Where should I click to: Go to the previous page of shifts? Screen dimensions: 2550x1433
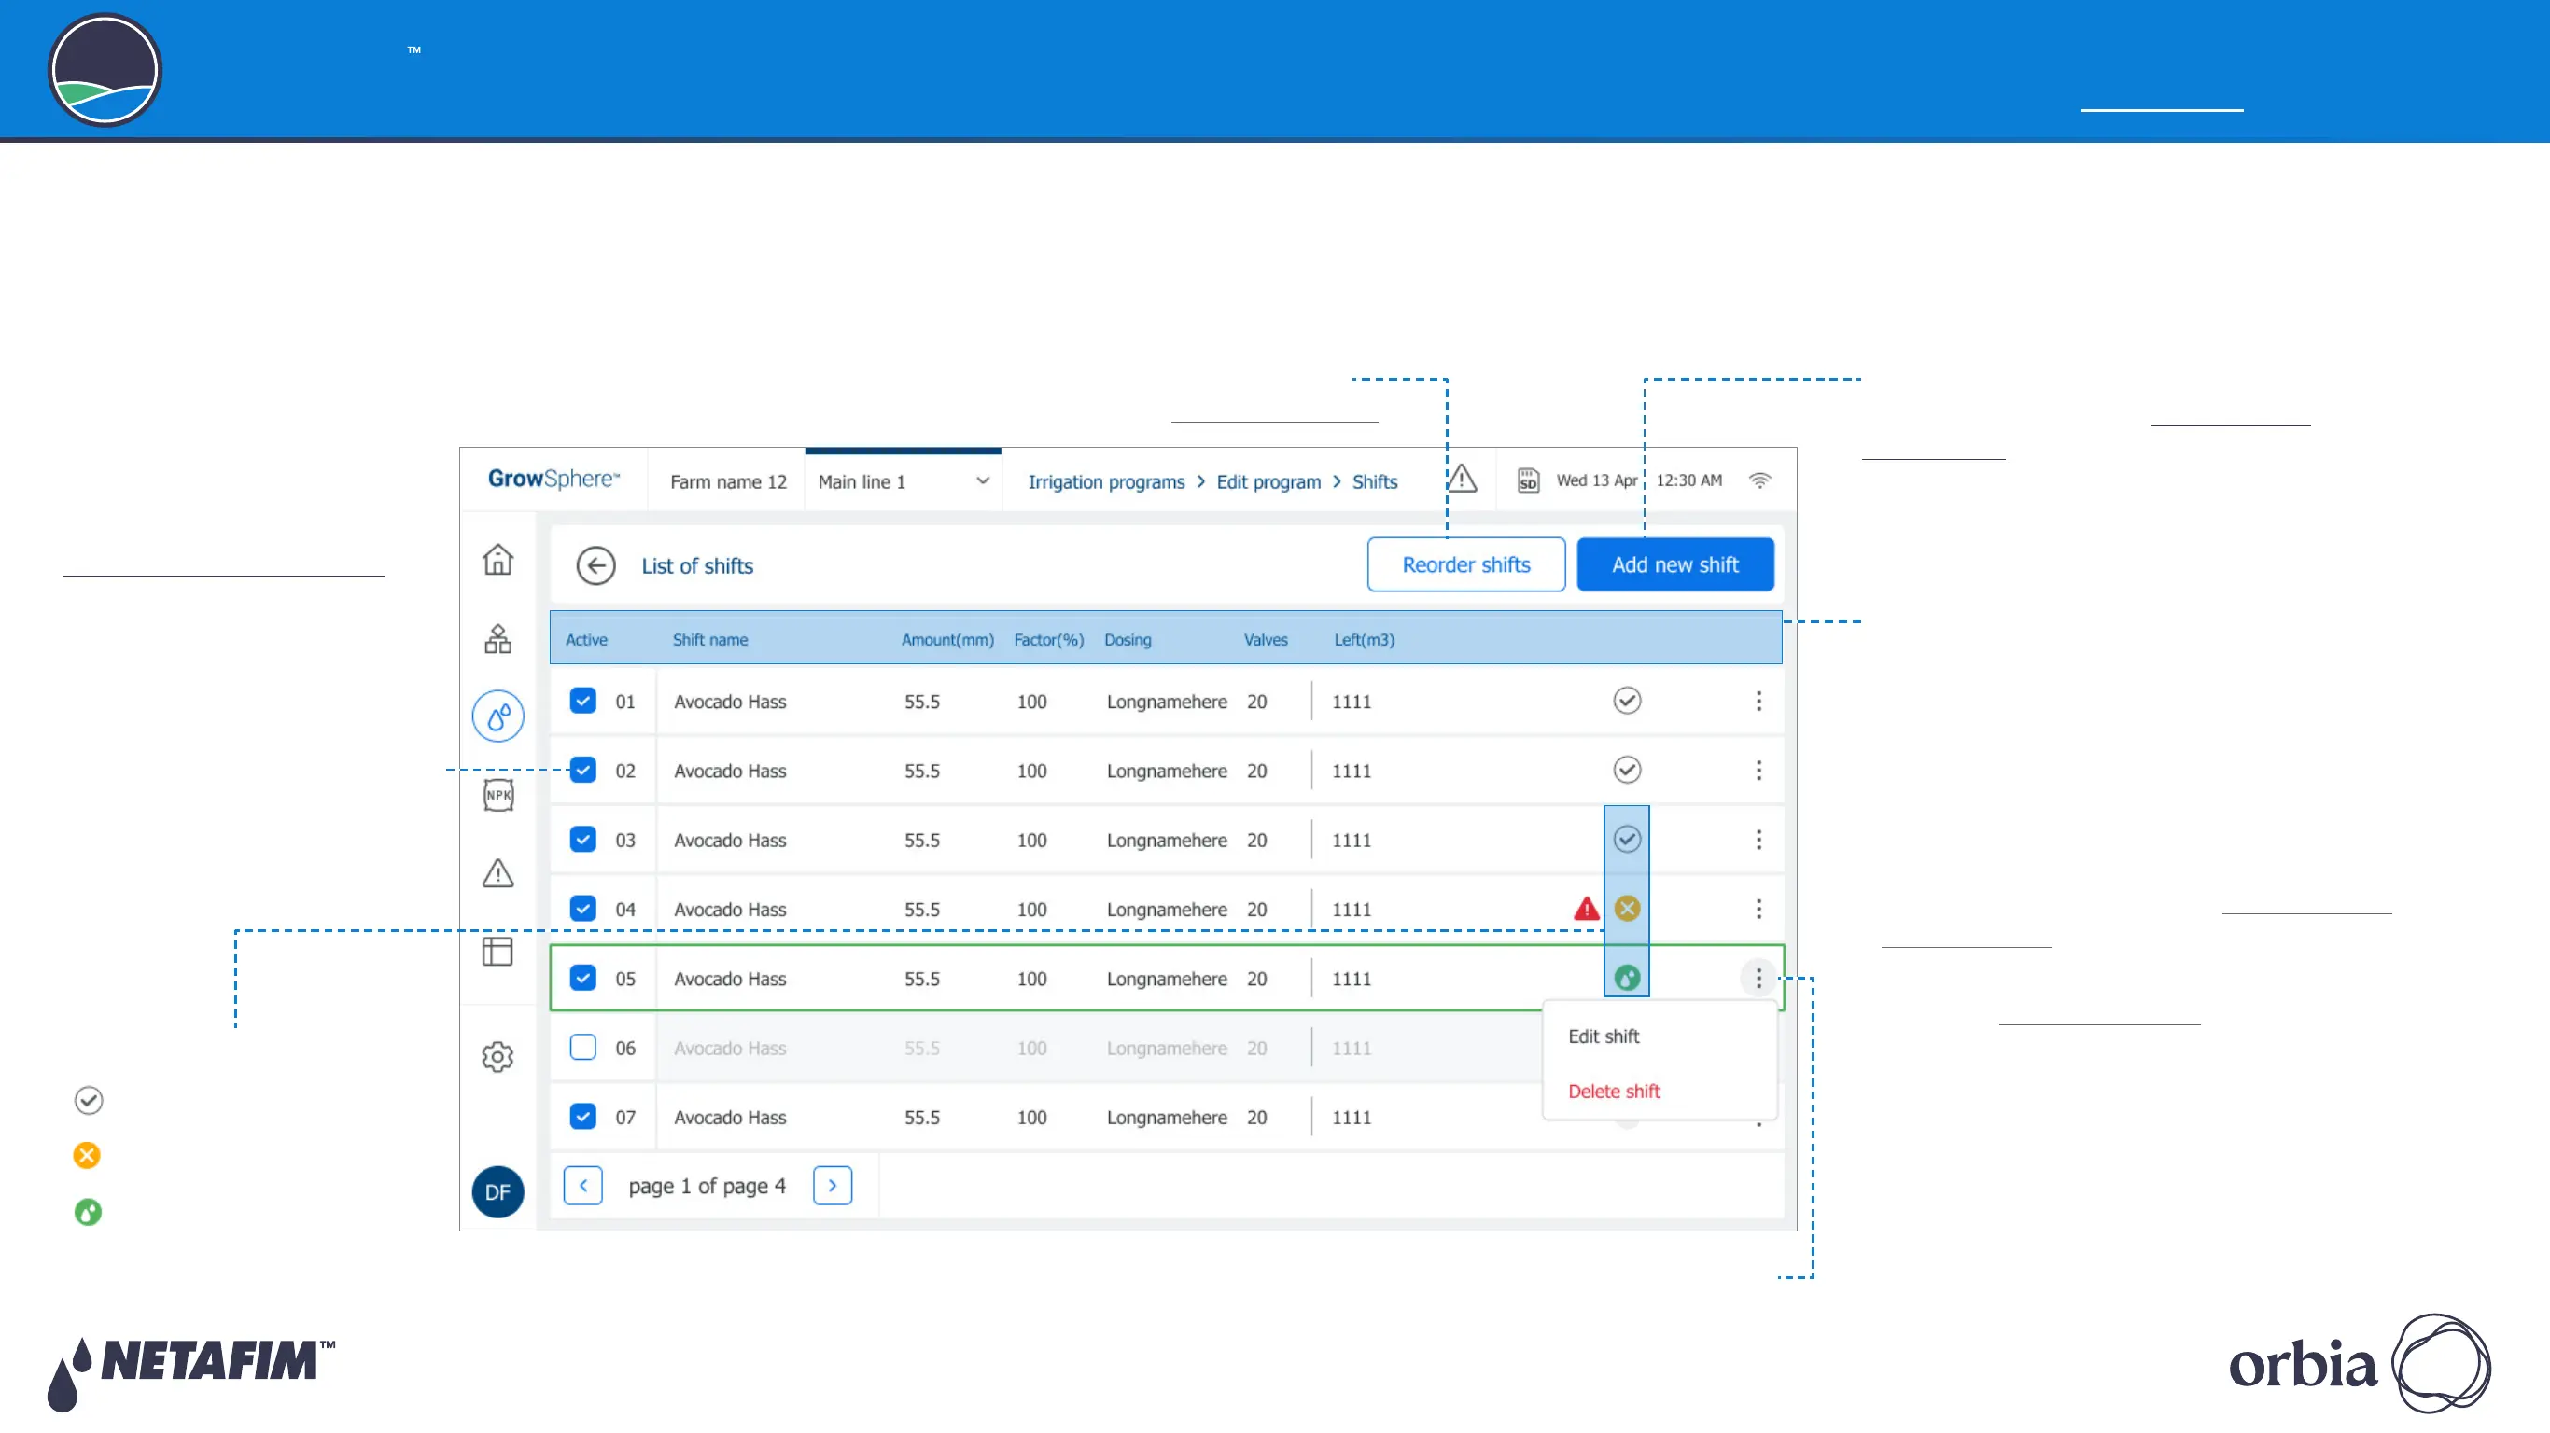coord(583,1186)
